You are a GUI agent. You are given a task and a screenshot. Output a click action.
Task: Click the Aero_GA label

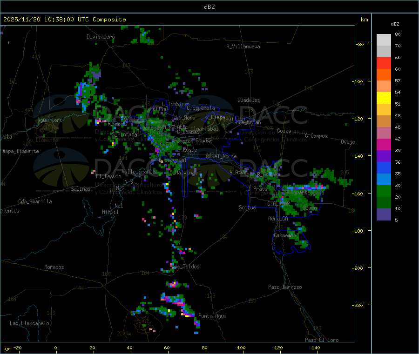278,219
